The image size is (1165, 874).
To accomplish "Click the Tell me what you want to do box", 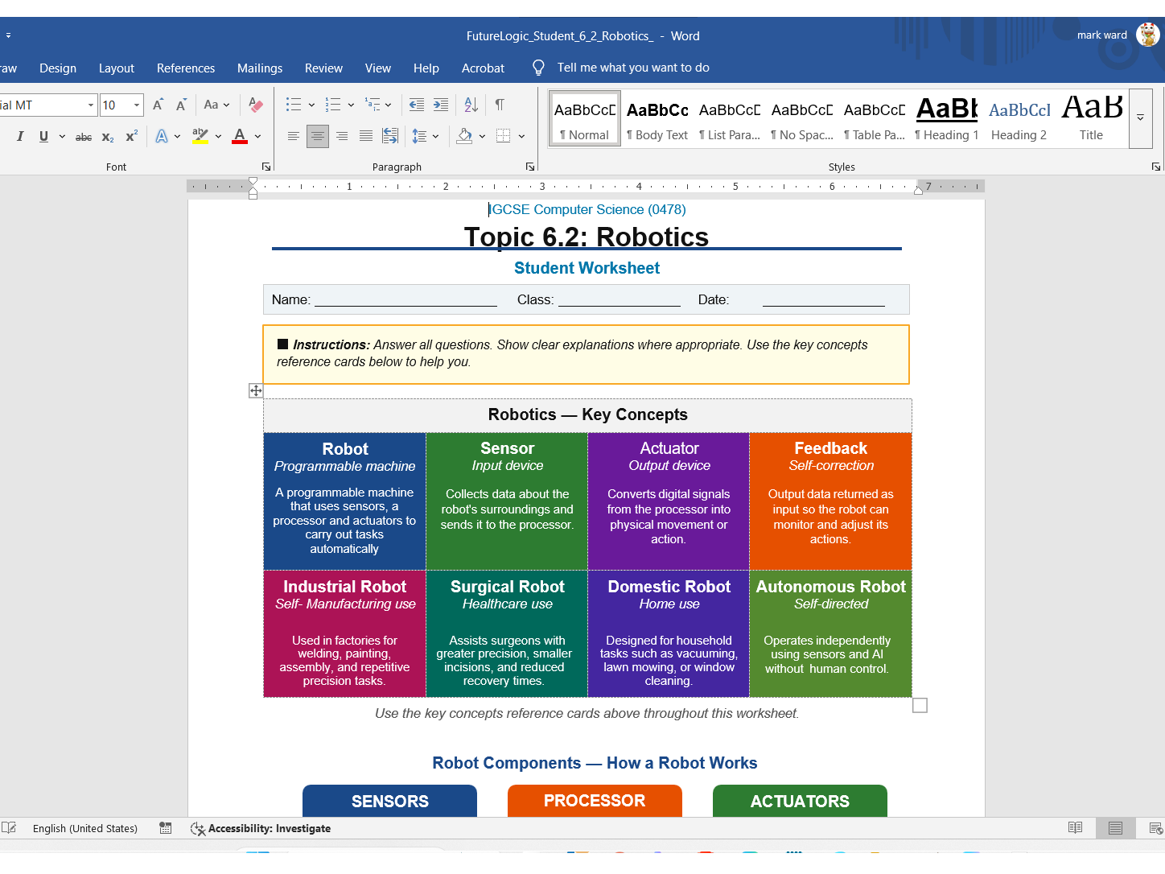I will click(633, 68).
